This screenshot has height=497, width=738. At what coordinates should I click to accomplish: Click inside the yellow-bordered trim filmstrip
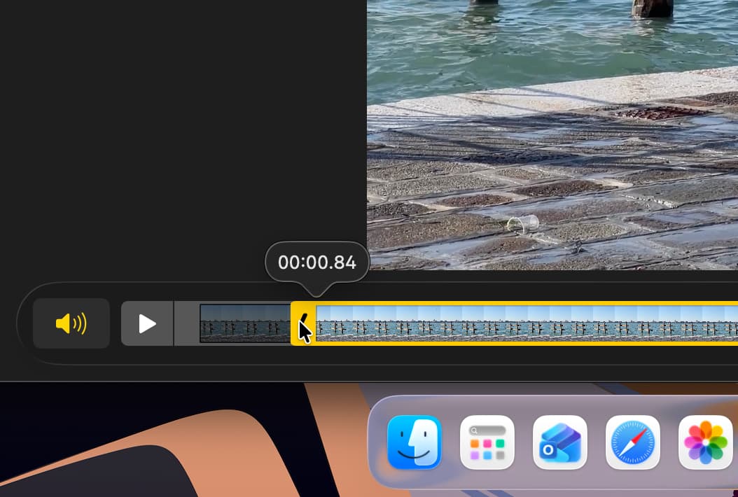527,323
